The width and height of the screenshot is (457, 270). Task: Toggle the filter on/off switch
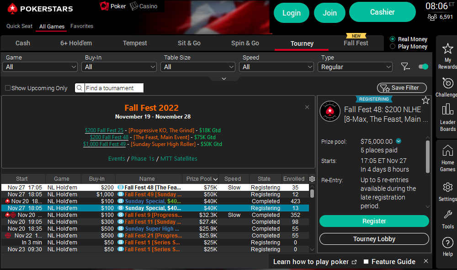click(x=423, y=66)
